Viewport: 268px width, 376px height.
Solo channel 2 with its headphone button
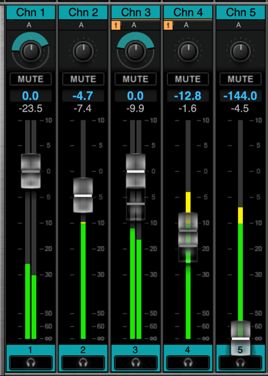tap(83, 362)
